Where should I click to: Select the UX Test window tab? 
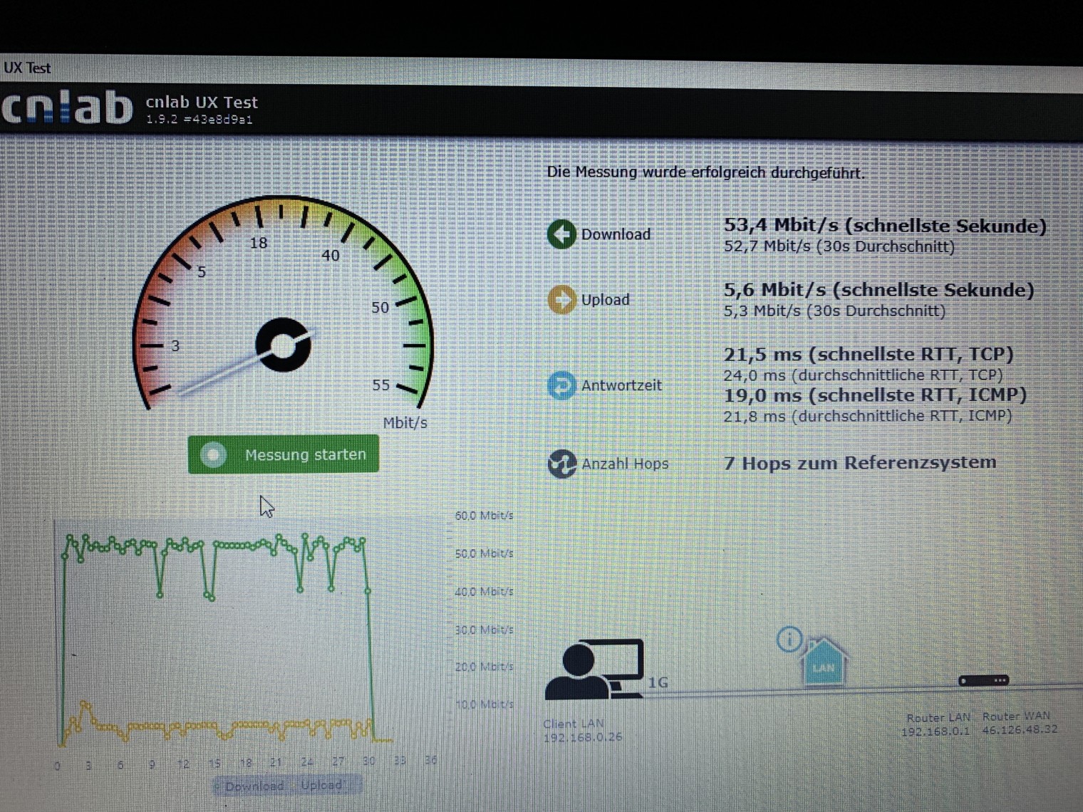click(27, 68)
